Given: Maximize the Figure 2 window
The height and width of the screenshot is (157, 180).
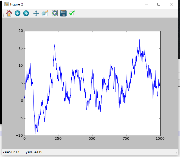Looking at the screenshot, I should pyautogui.click(x=159, y=4).
